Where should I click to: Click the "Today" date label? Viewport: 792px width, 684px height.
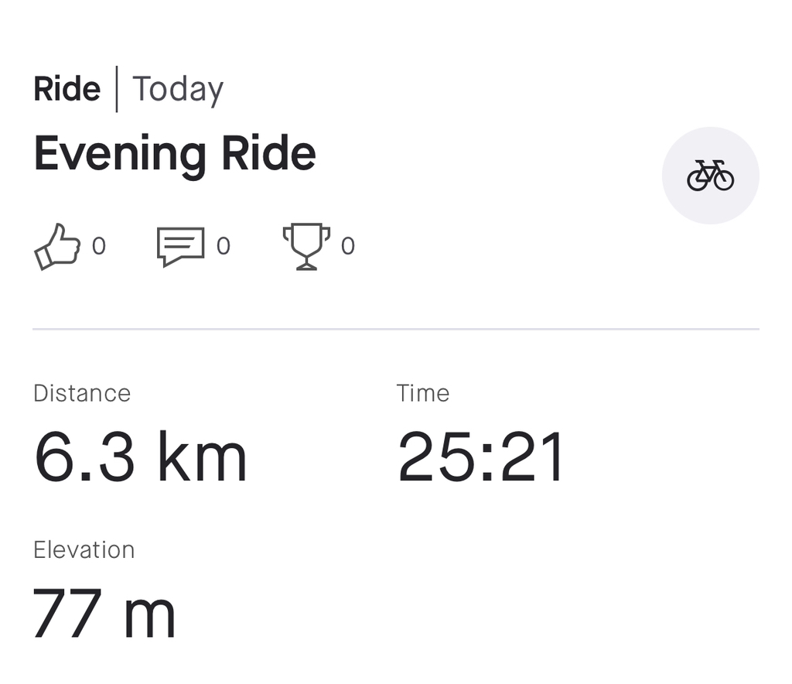tap(178, 90)
